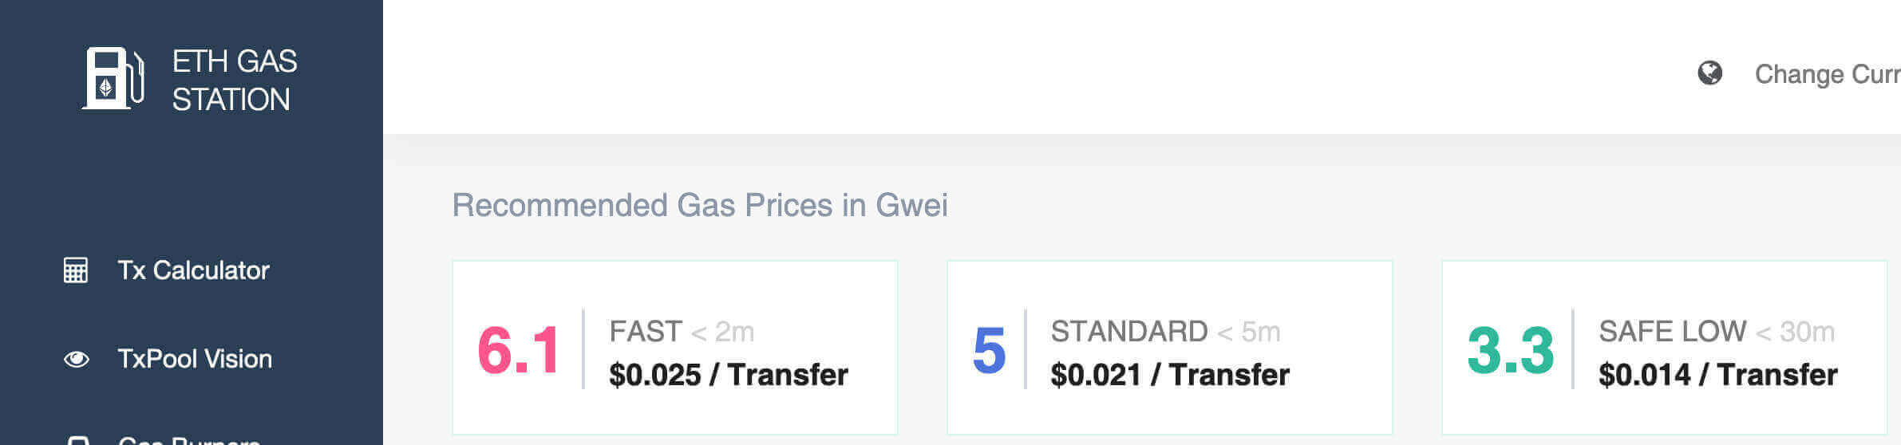Click the gas pump logo icon

point(113,78)
